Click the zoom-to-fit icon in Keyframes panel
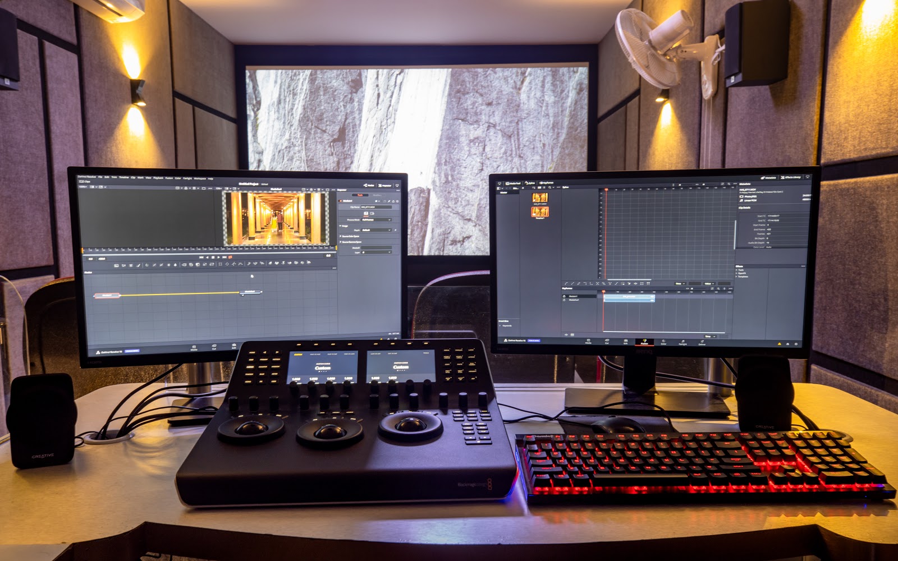The width and height of the screenshot is (898, 561). pos(712,288)
